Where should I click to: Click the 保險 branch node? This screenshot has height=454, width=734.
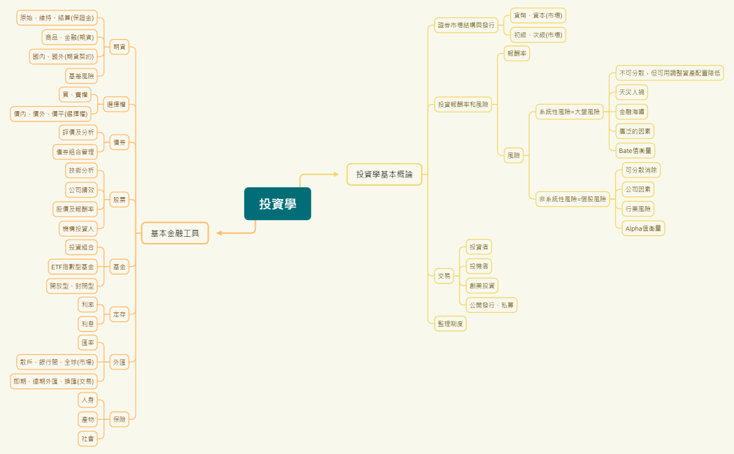[x=118, y=420]
